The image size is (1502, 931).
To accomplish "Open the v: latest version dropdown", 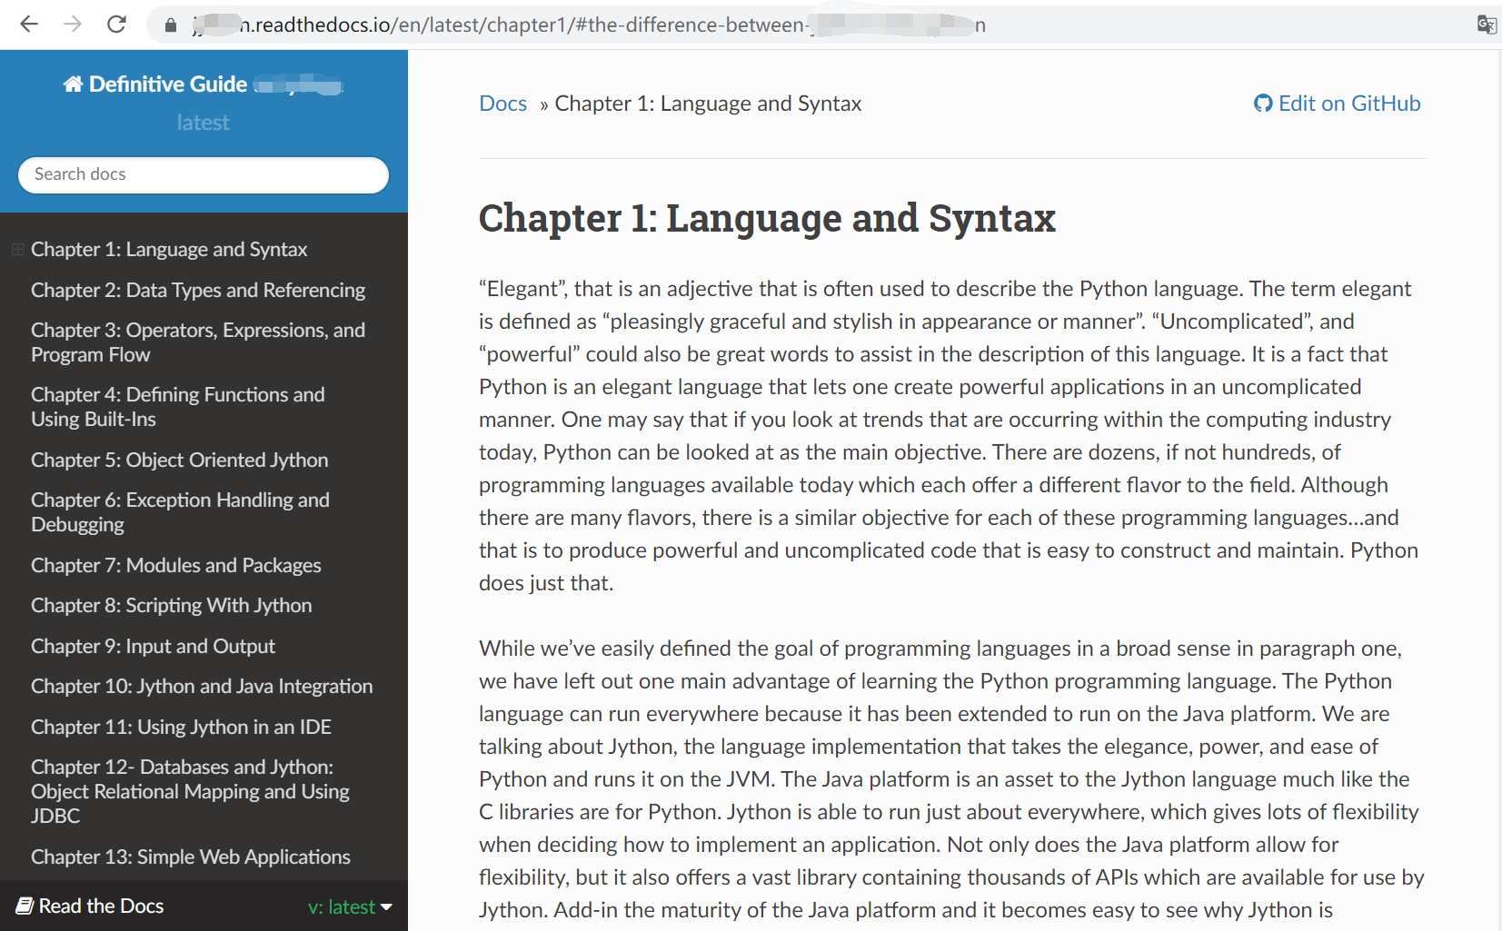I will [x=341, y=906].
